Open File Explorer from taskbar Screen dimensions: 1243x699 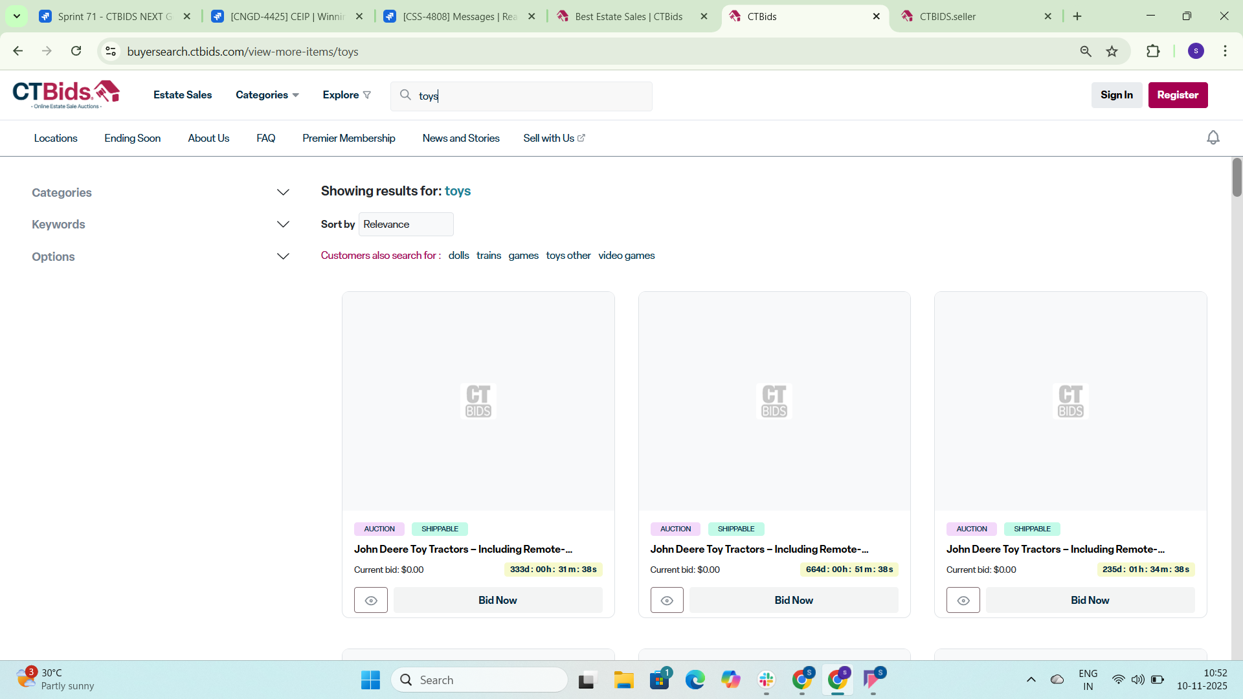point(623,680)
